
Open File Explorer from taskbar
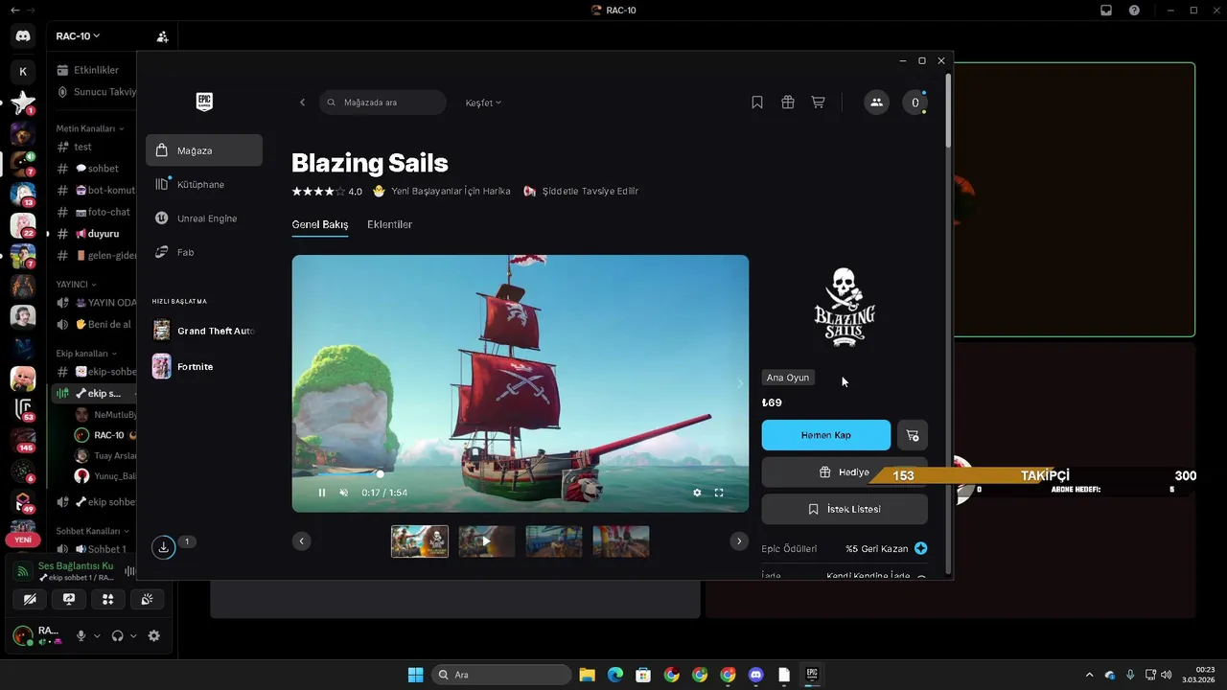click(587, 675)
